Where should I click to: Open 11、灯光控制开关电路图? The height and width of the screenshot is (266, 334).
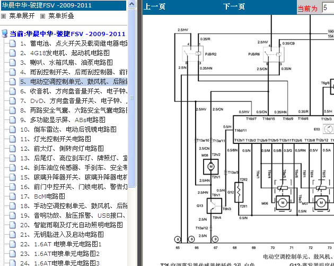click(x=56, y=139)
